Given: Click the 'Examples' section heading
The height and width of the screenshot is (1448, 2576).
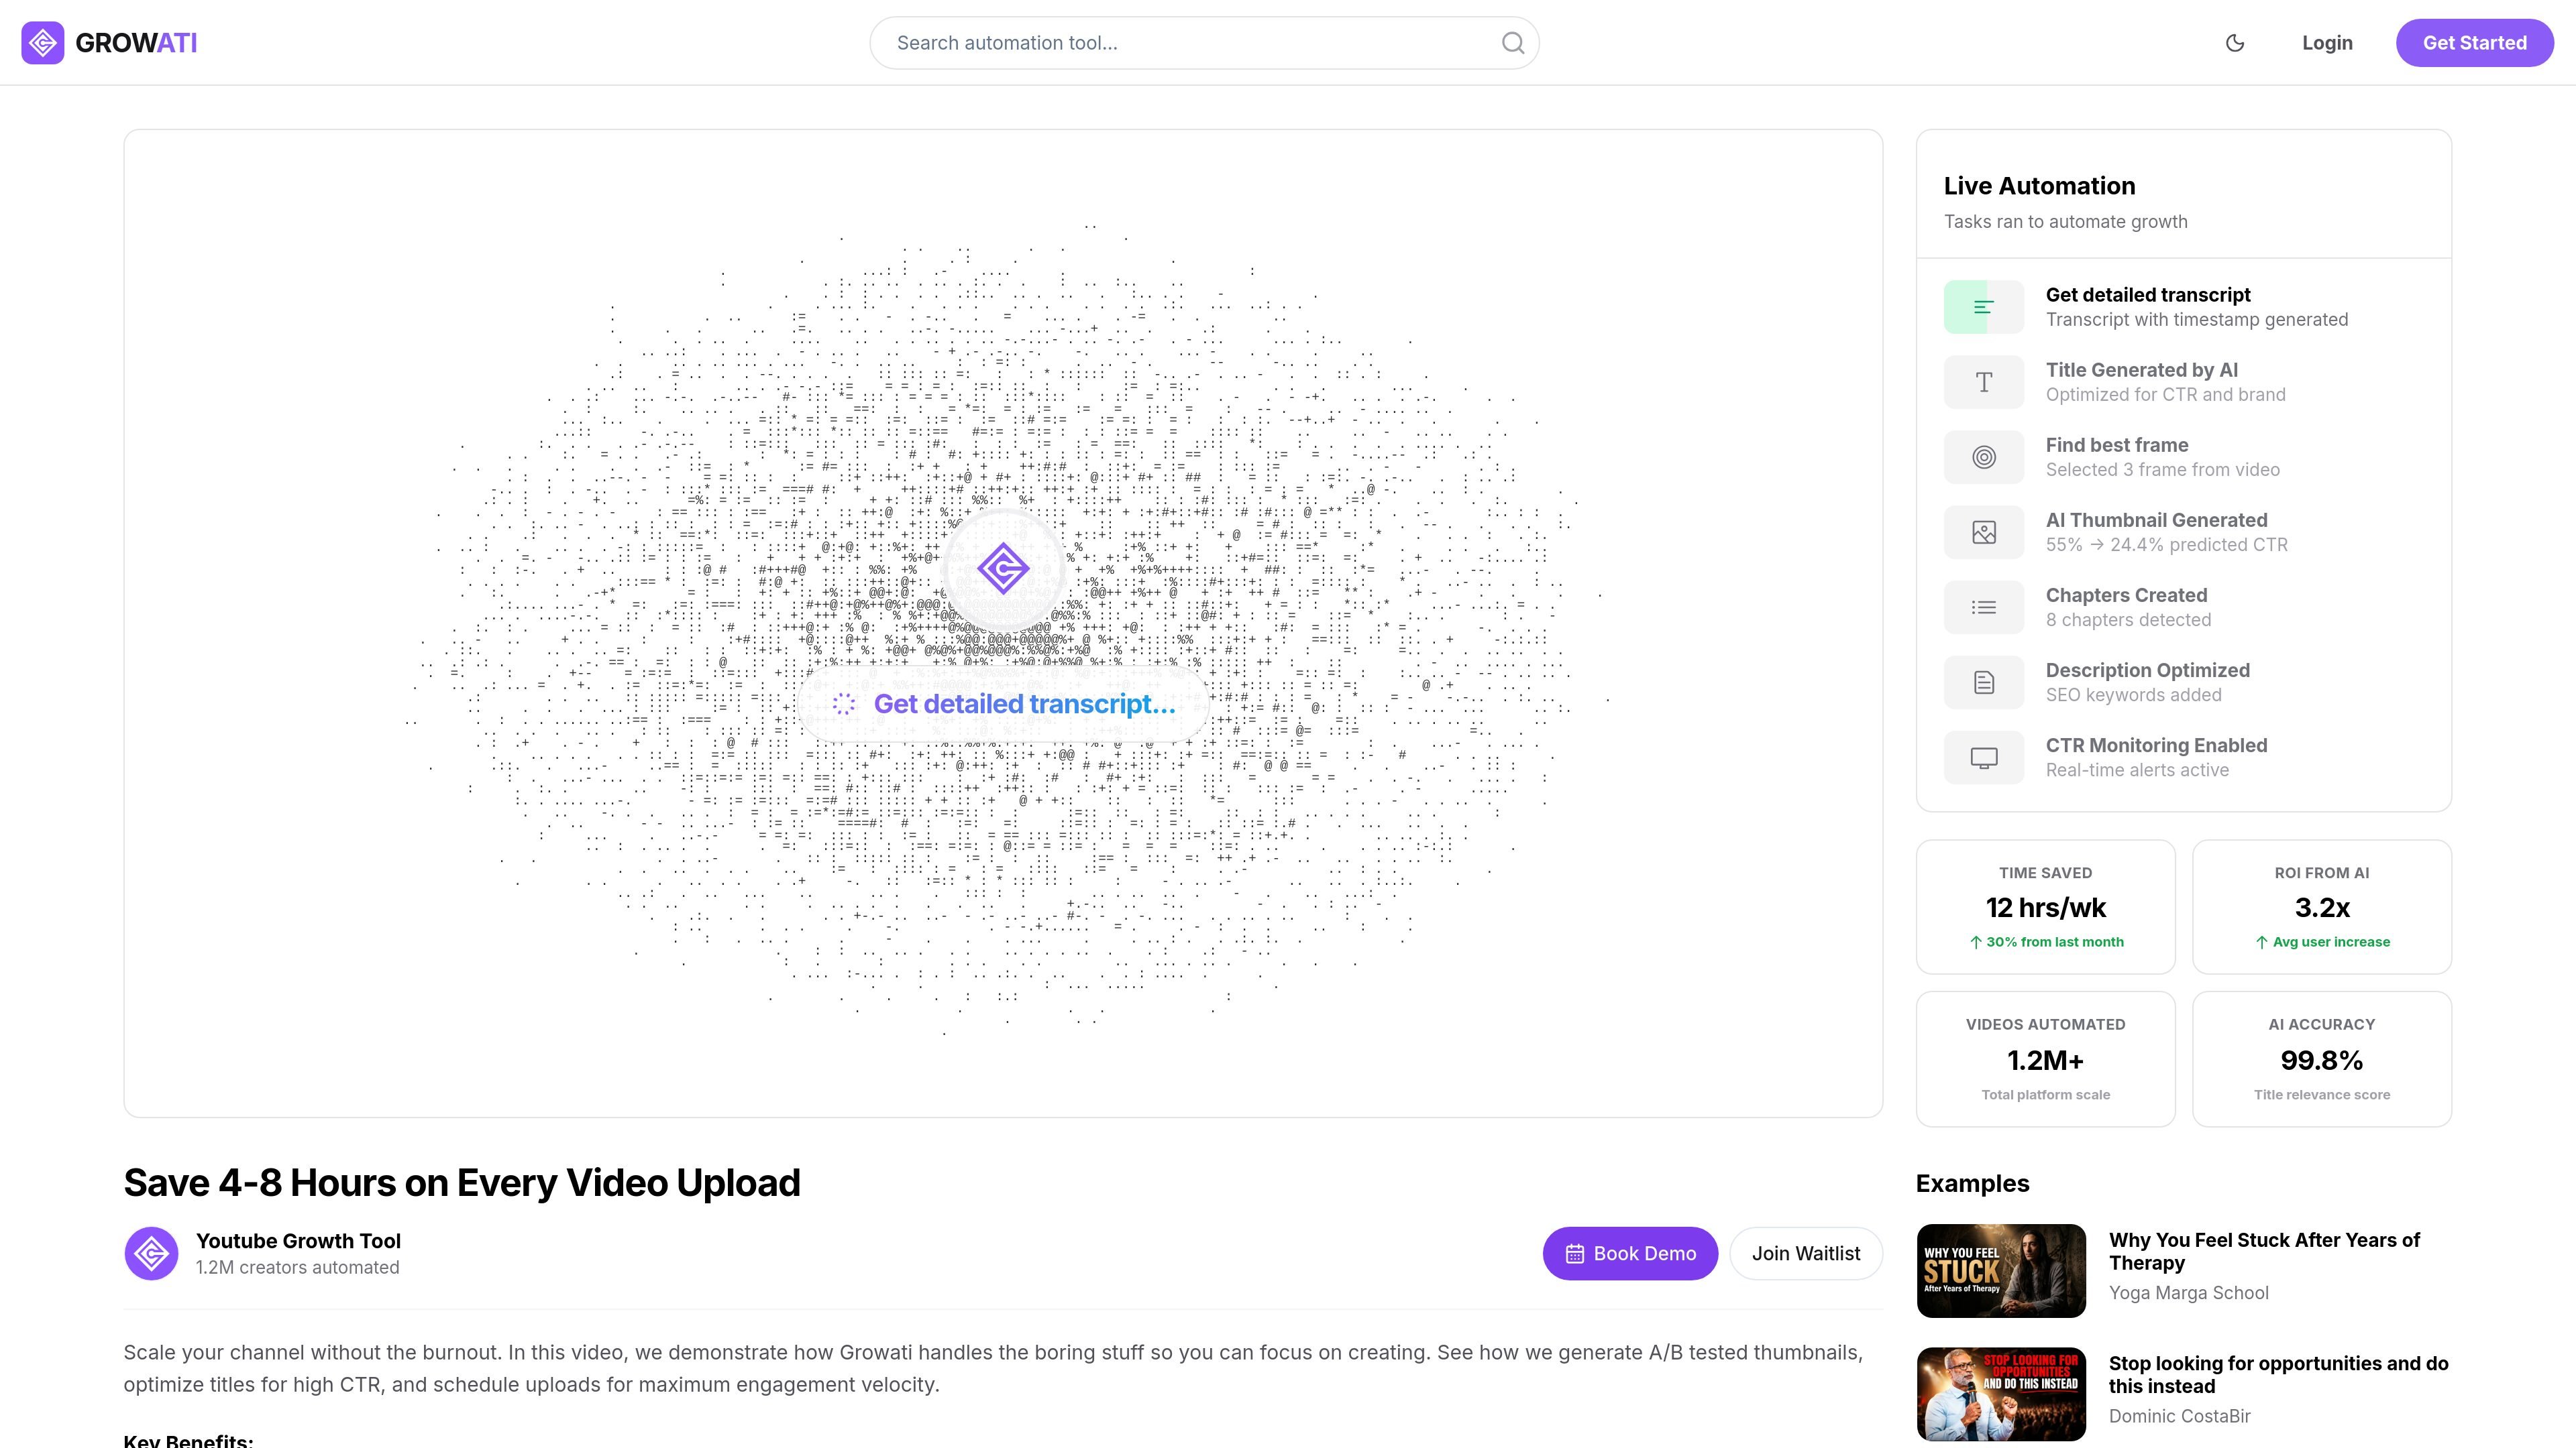Looking at the screenshot, I should [1972, 1183].
